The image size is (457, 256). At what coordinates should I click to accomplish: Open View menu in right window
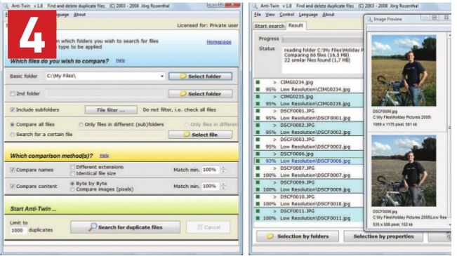coord(270,15)
